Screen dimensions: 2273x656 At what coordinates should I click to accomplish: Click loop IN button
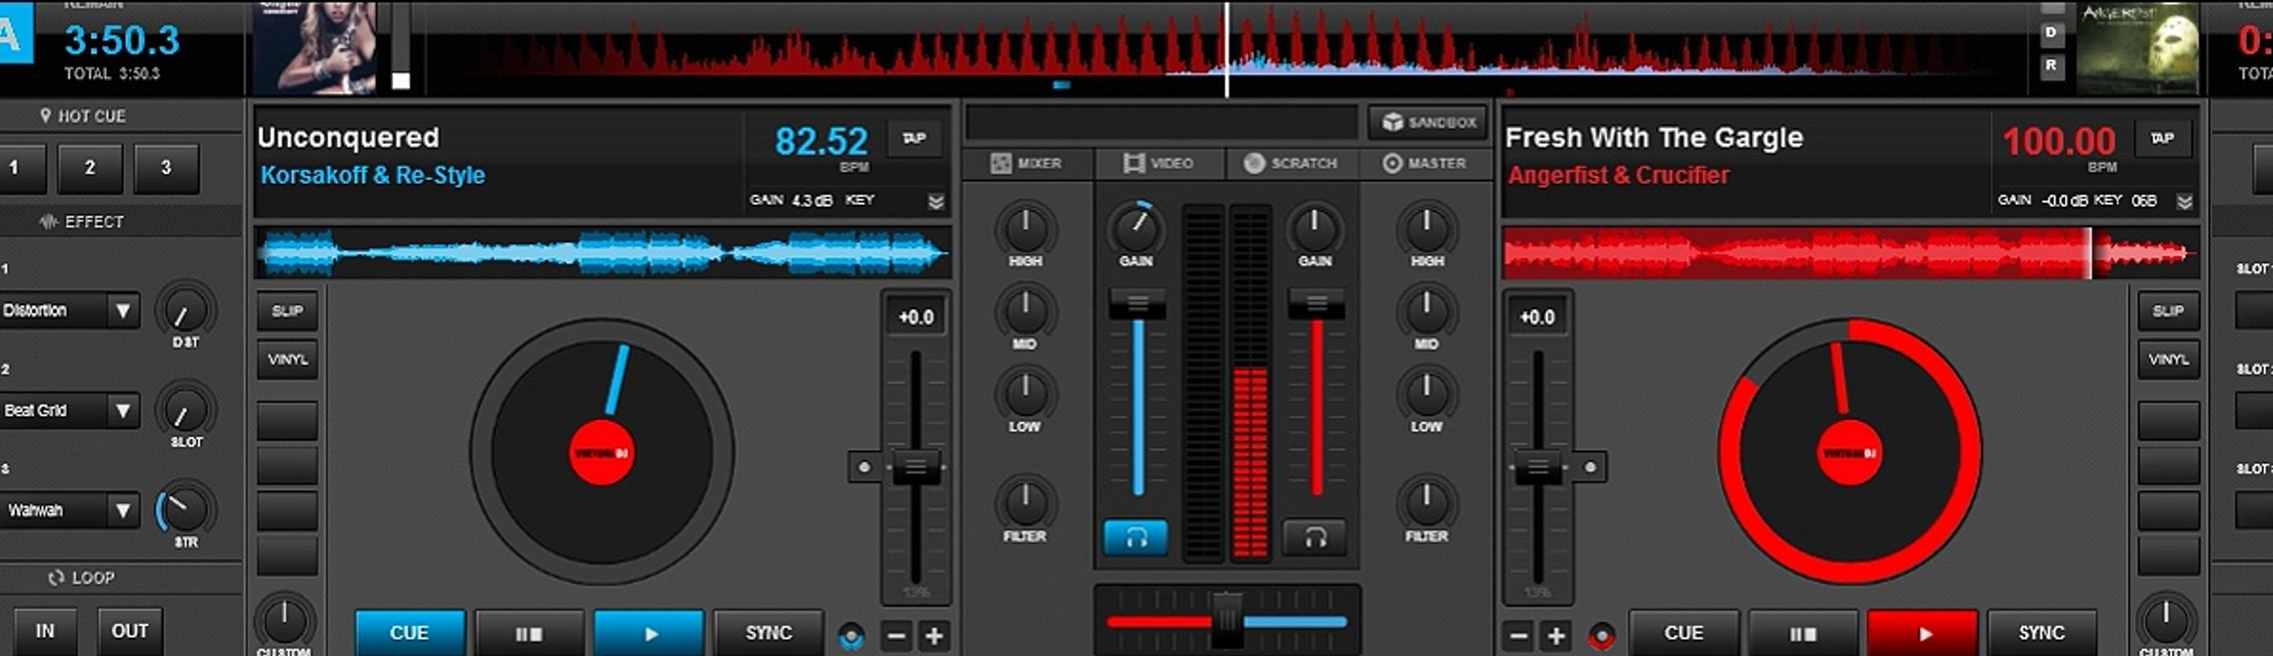coord(45,631)
